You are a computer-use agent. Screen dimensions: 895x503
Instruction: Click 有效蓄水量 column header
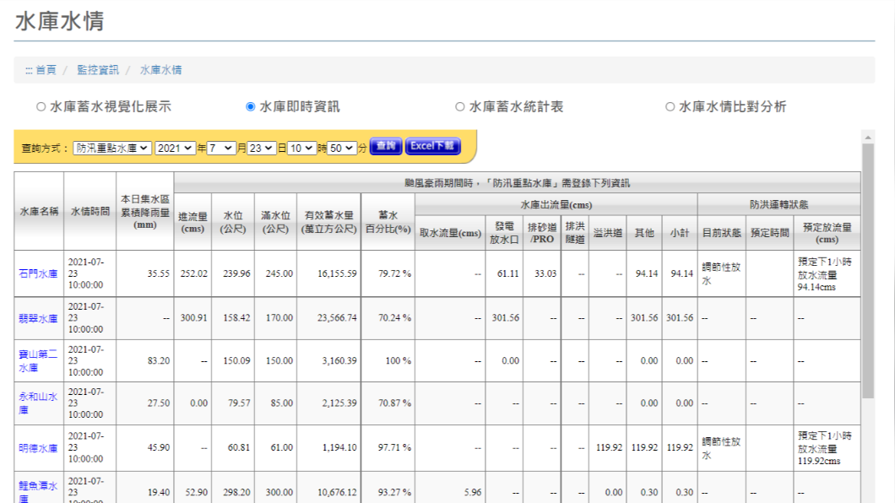click(328, 223)
